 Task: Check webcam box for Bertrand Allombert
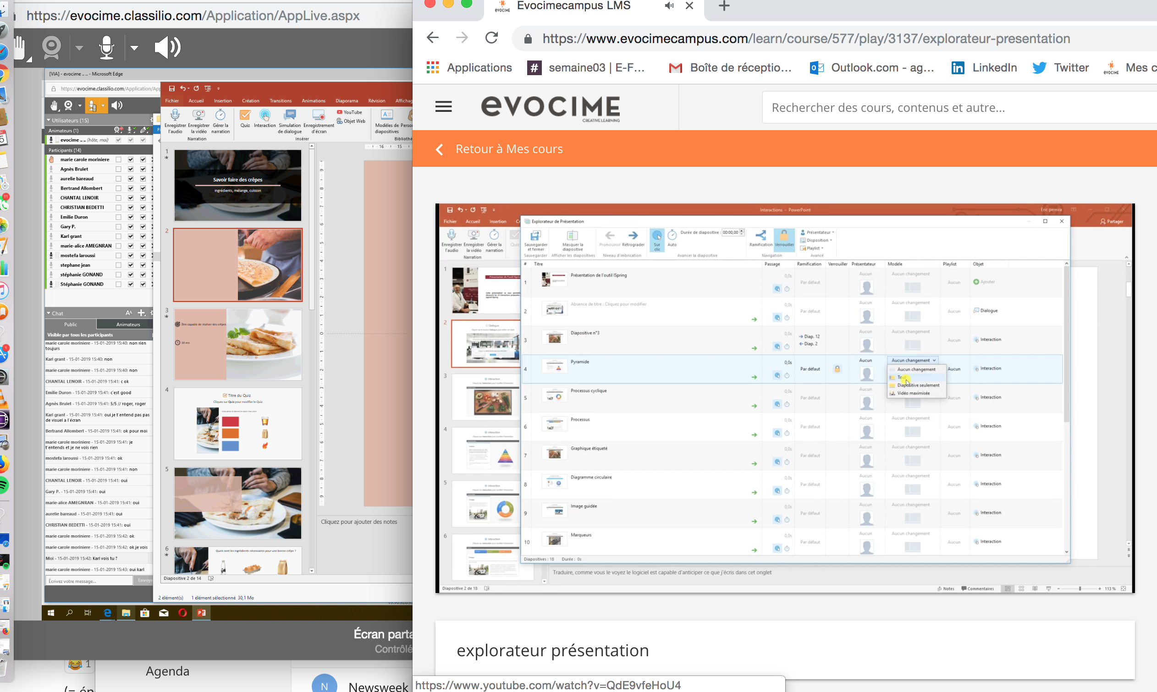tap(118, 188)
